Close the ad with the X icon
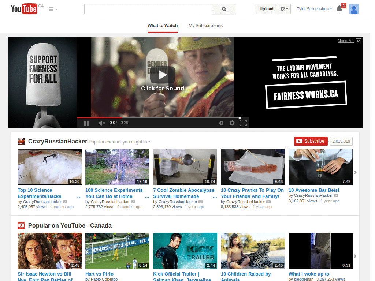 pyautogui.click(x=358, y=41)
